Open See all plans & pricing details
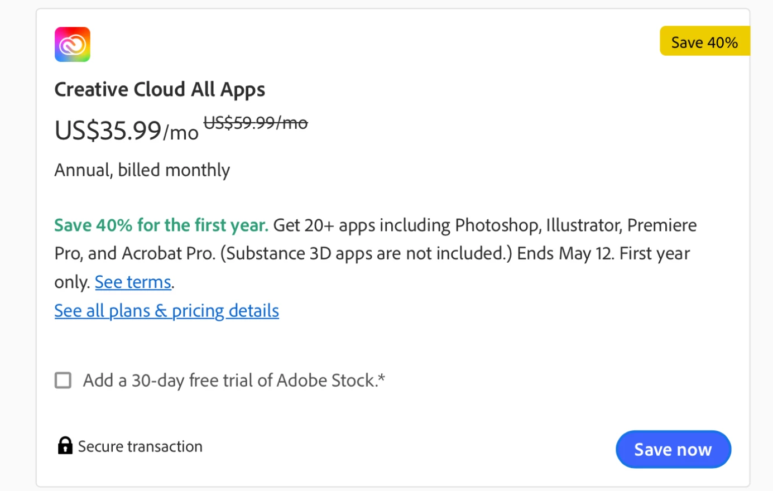 click(166, 311)
